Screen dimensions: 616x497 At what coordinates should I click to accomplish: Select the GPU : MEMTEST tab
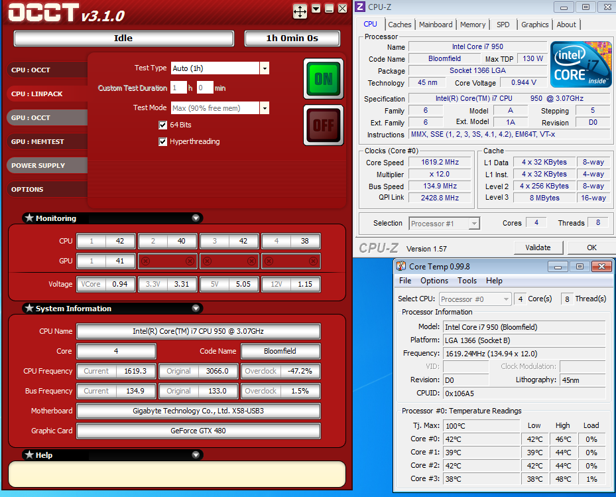[x=47, y=141]
